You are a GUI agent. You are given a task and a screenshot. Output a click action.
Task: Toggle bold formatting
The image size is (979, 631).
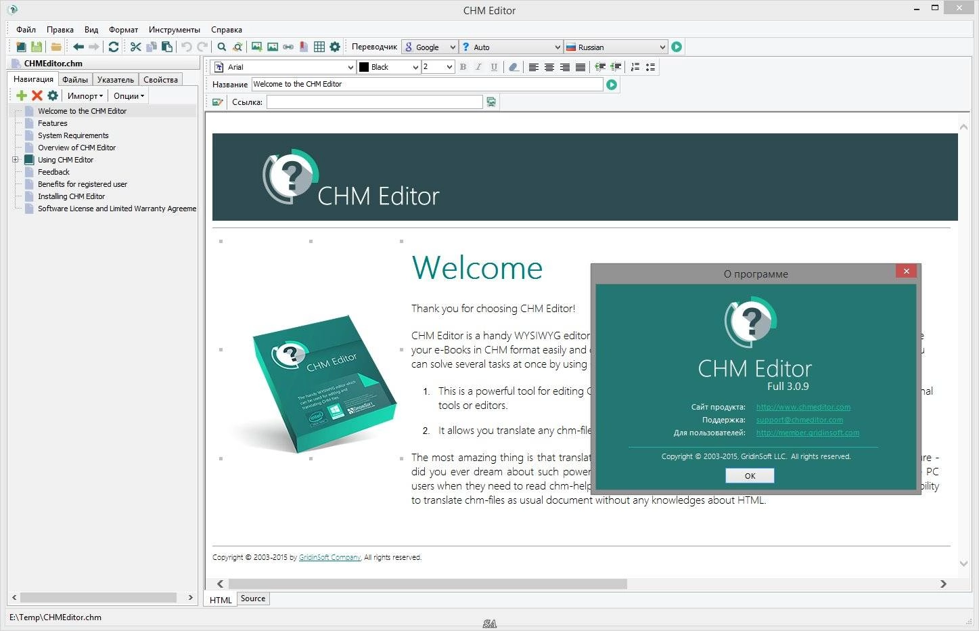[x=463, y=67]
